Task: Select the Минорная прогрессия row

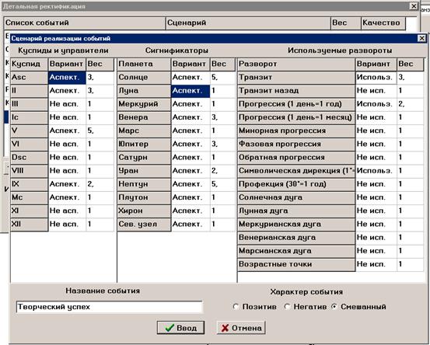Action: [296, 131]
